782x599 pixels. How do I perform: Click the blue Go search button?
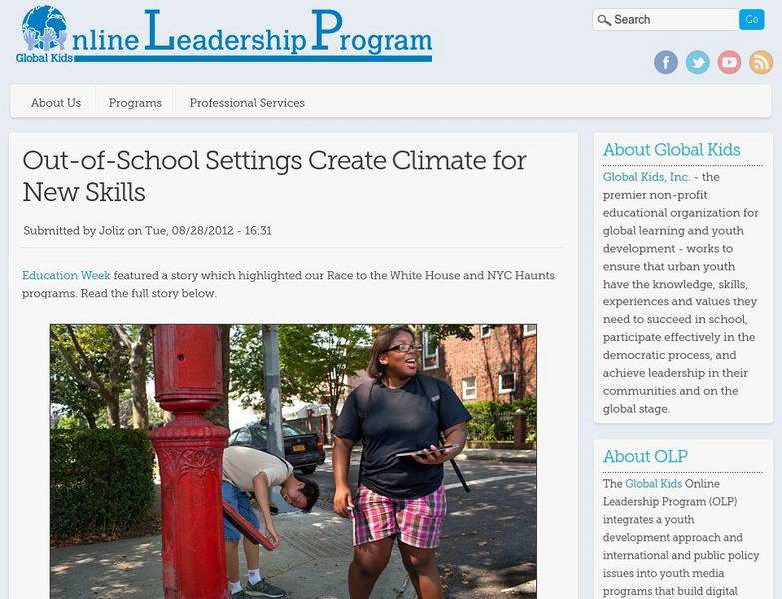tap(752, 19)
